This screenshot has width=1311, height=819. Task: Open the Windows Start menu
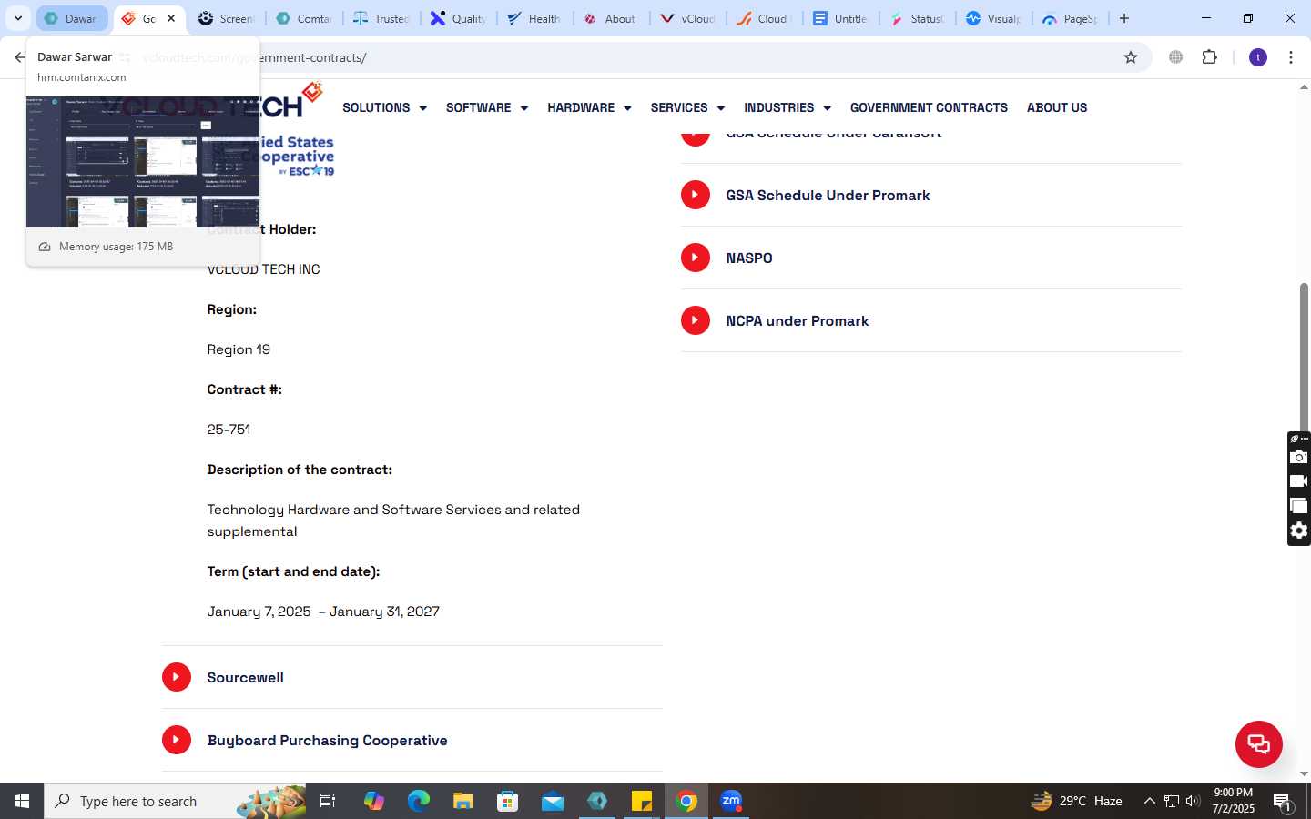click(22, 801)
